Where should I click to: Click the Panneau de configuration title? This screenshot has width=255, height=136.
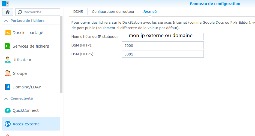pyautogui.click(x=215, y=4)
